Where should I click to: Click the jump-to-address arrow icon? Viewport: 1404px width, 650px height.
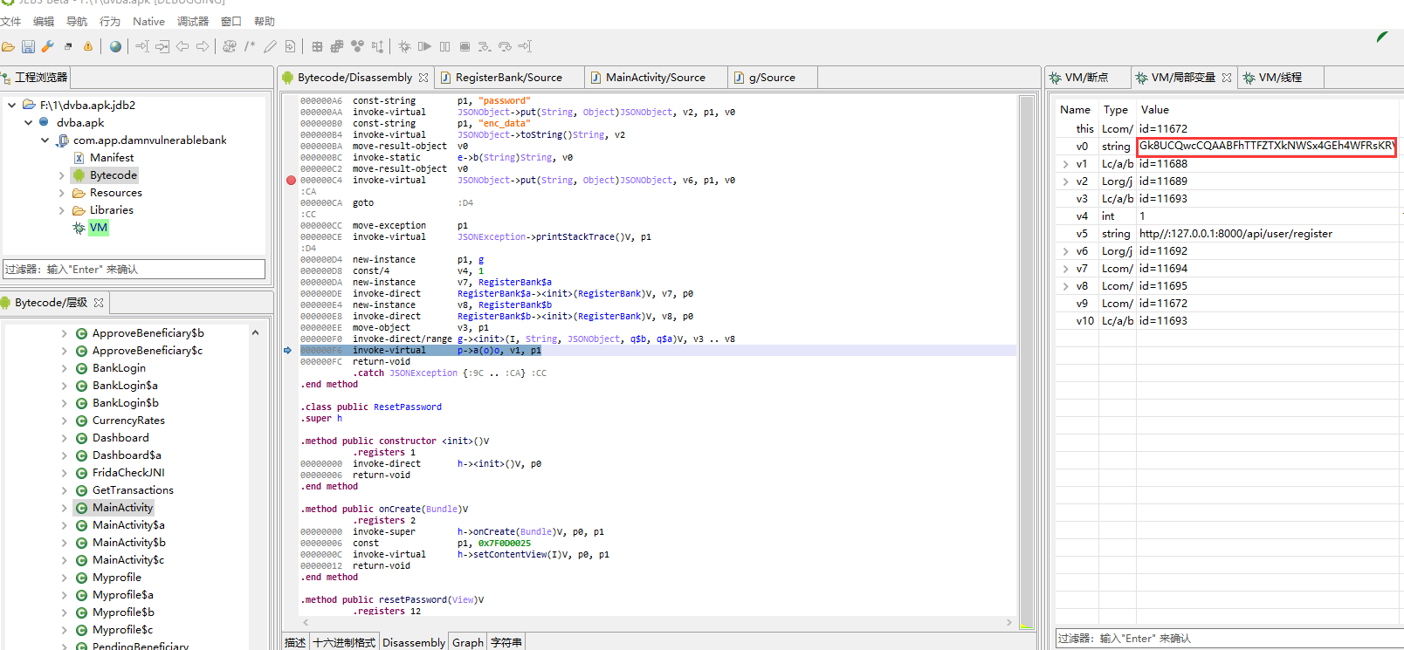[142, 46]
